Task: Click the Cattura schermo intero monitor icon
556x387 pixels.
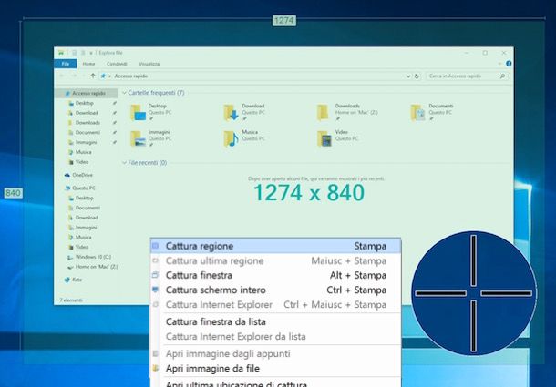Action: [155, 290]
